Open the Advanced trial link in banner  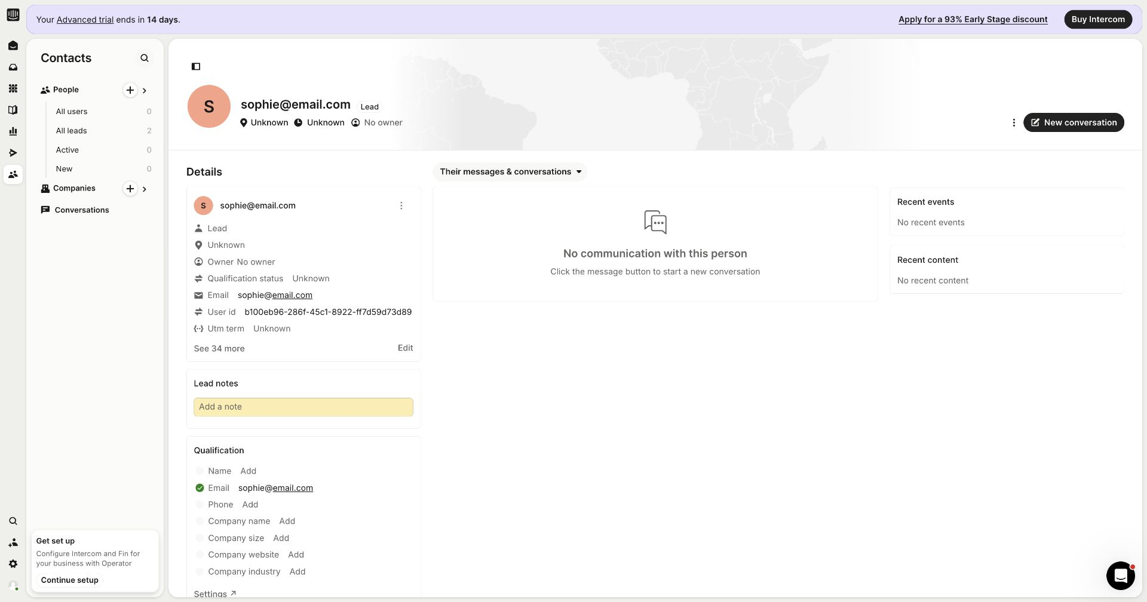coord(85,20)
